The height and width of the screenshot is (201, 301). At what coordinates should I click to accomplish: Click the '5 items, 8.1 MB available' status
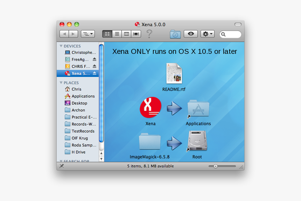150,166
